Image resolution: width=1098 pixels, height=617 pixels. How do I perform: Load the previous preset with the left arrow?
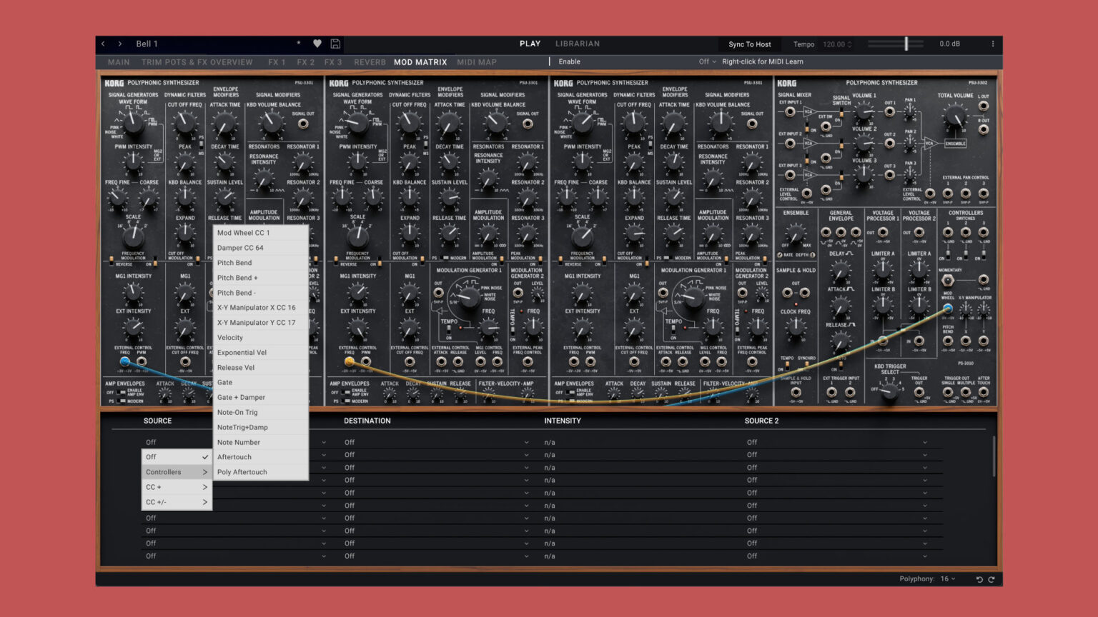pos(103,44)
